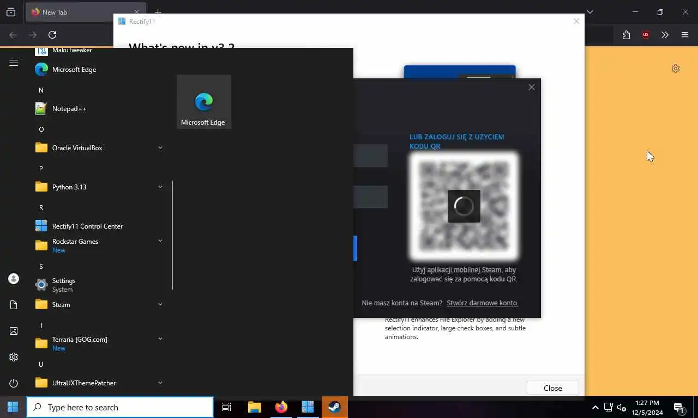The width and height of the screenshot is (698, 418).
Task: Expand the Terraria [GOG.com] folder
Action: (x=98, y=343)
